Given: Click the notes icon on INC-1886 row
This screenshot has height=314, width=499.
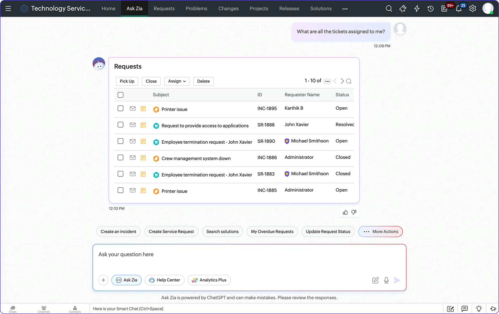Looking at the screenshot, I should click(x=143, y=158).
